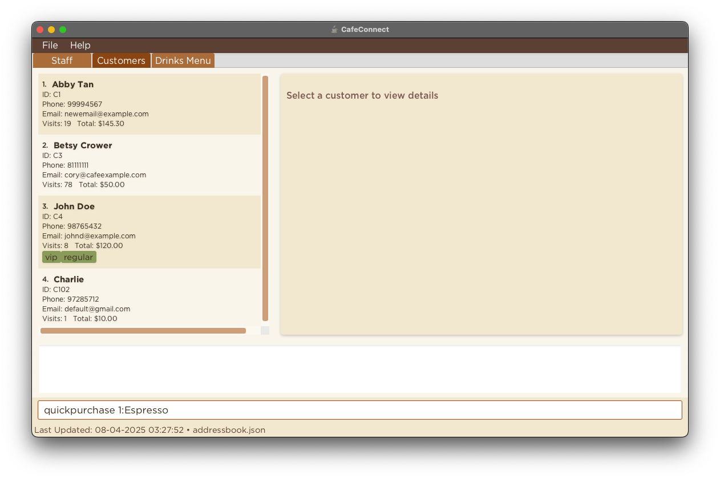Click the vertical scrollbar of customer list
Screen dimensions: 720x479
tap(265, 198)
